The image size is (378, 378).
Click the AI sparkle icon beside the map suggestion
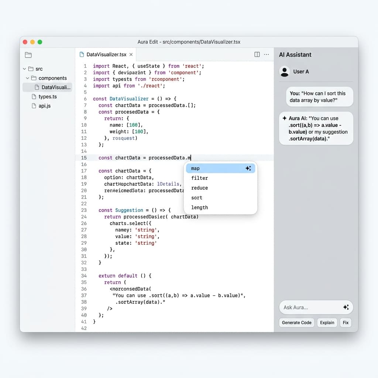248,168
